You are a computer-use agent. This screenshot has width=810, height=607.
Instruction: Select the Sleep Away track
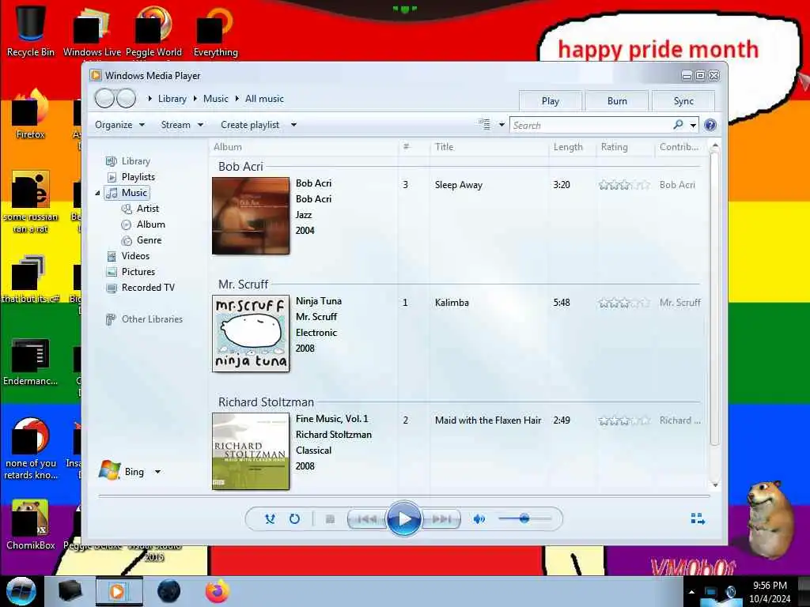(x=459, y=185)
